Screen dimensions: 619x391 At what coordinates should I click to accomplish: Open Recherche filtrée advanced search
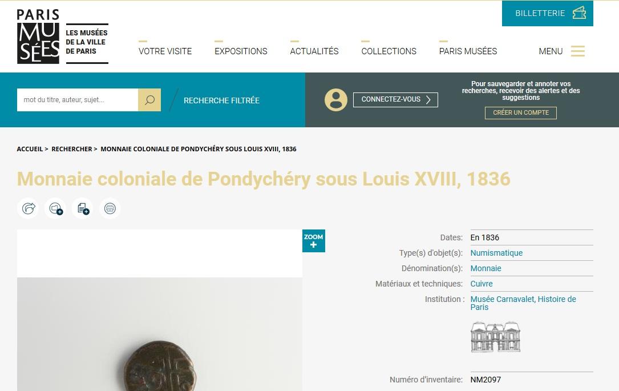pos(221,100)
